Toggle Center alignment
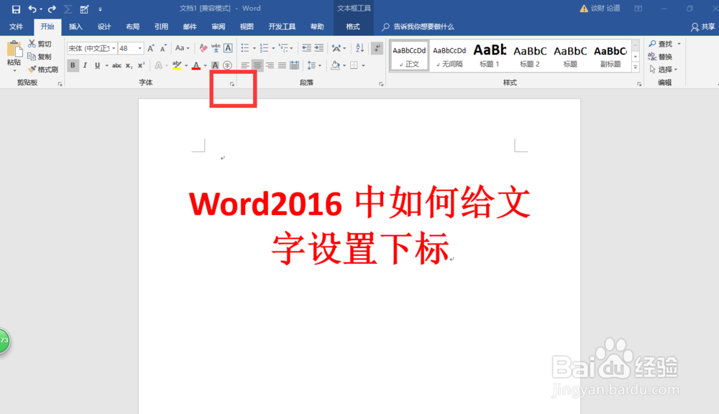719x414 pixels. [257, 65]
